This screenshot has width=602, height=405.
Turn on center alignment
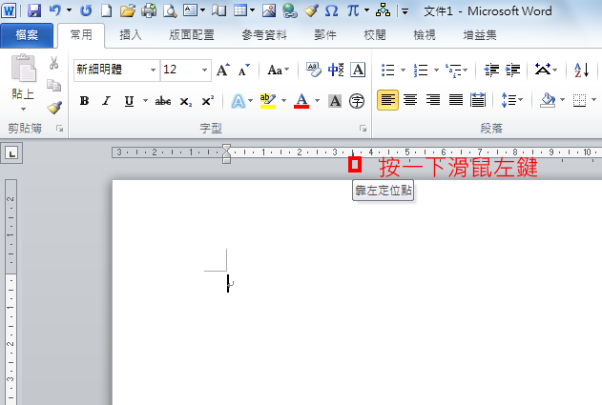point(410,100)
